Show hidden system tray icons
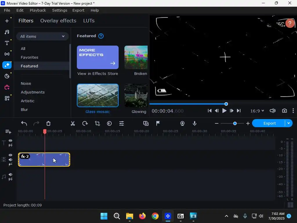Screen dimensions: 297x223 click(x=226, y=216)
